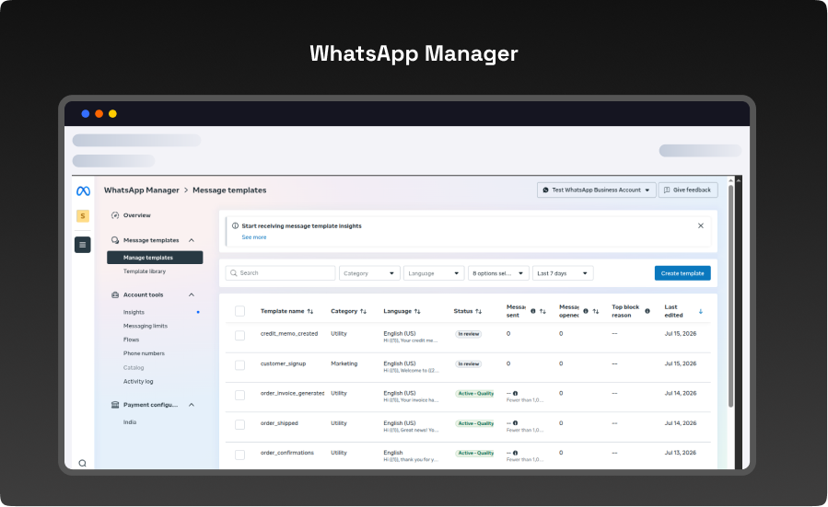Open India under Payment configuration

coord(130,422)
